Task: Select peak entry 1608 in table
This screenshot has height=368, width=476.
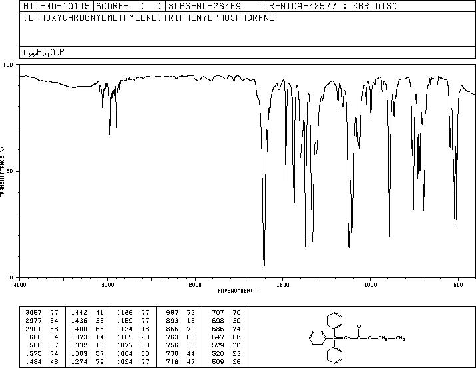Action: click(x=42, y=337)
